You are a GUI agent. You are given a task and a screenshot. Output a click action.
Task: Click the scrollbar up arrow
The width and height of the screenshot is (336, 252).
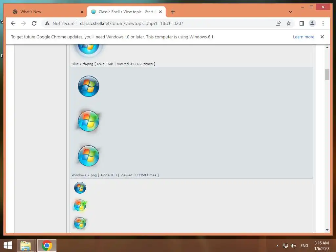(x=327, y=47)
